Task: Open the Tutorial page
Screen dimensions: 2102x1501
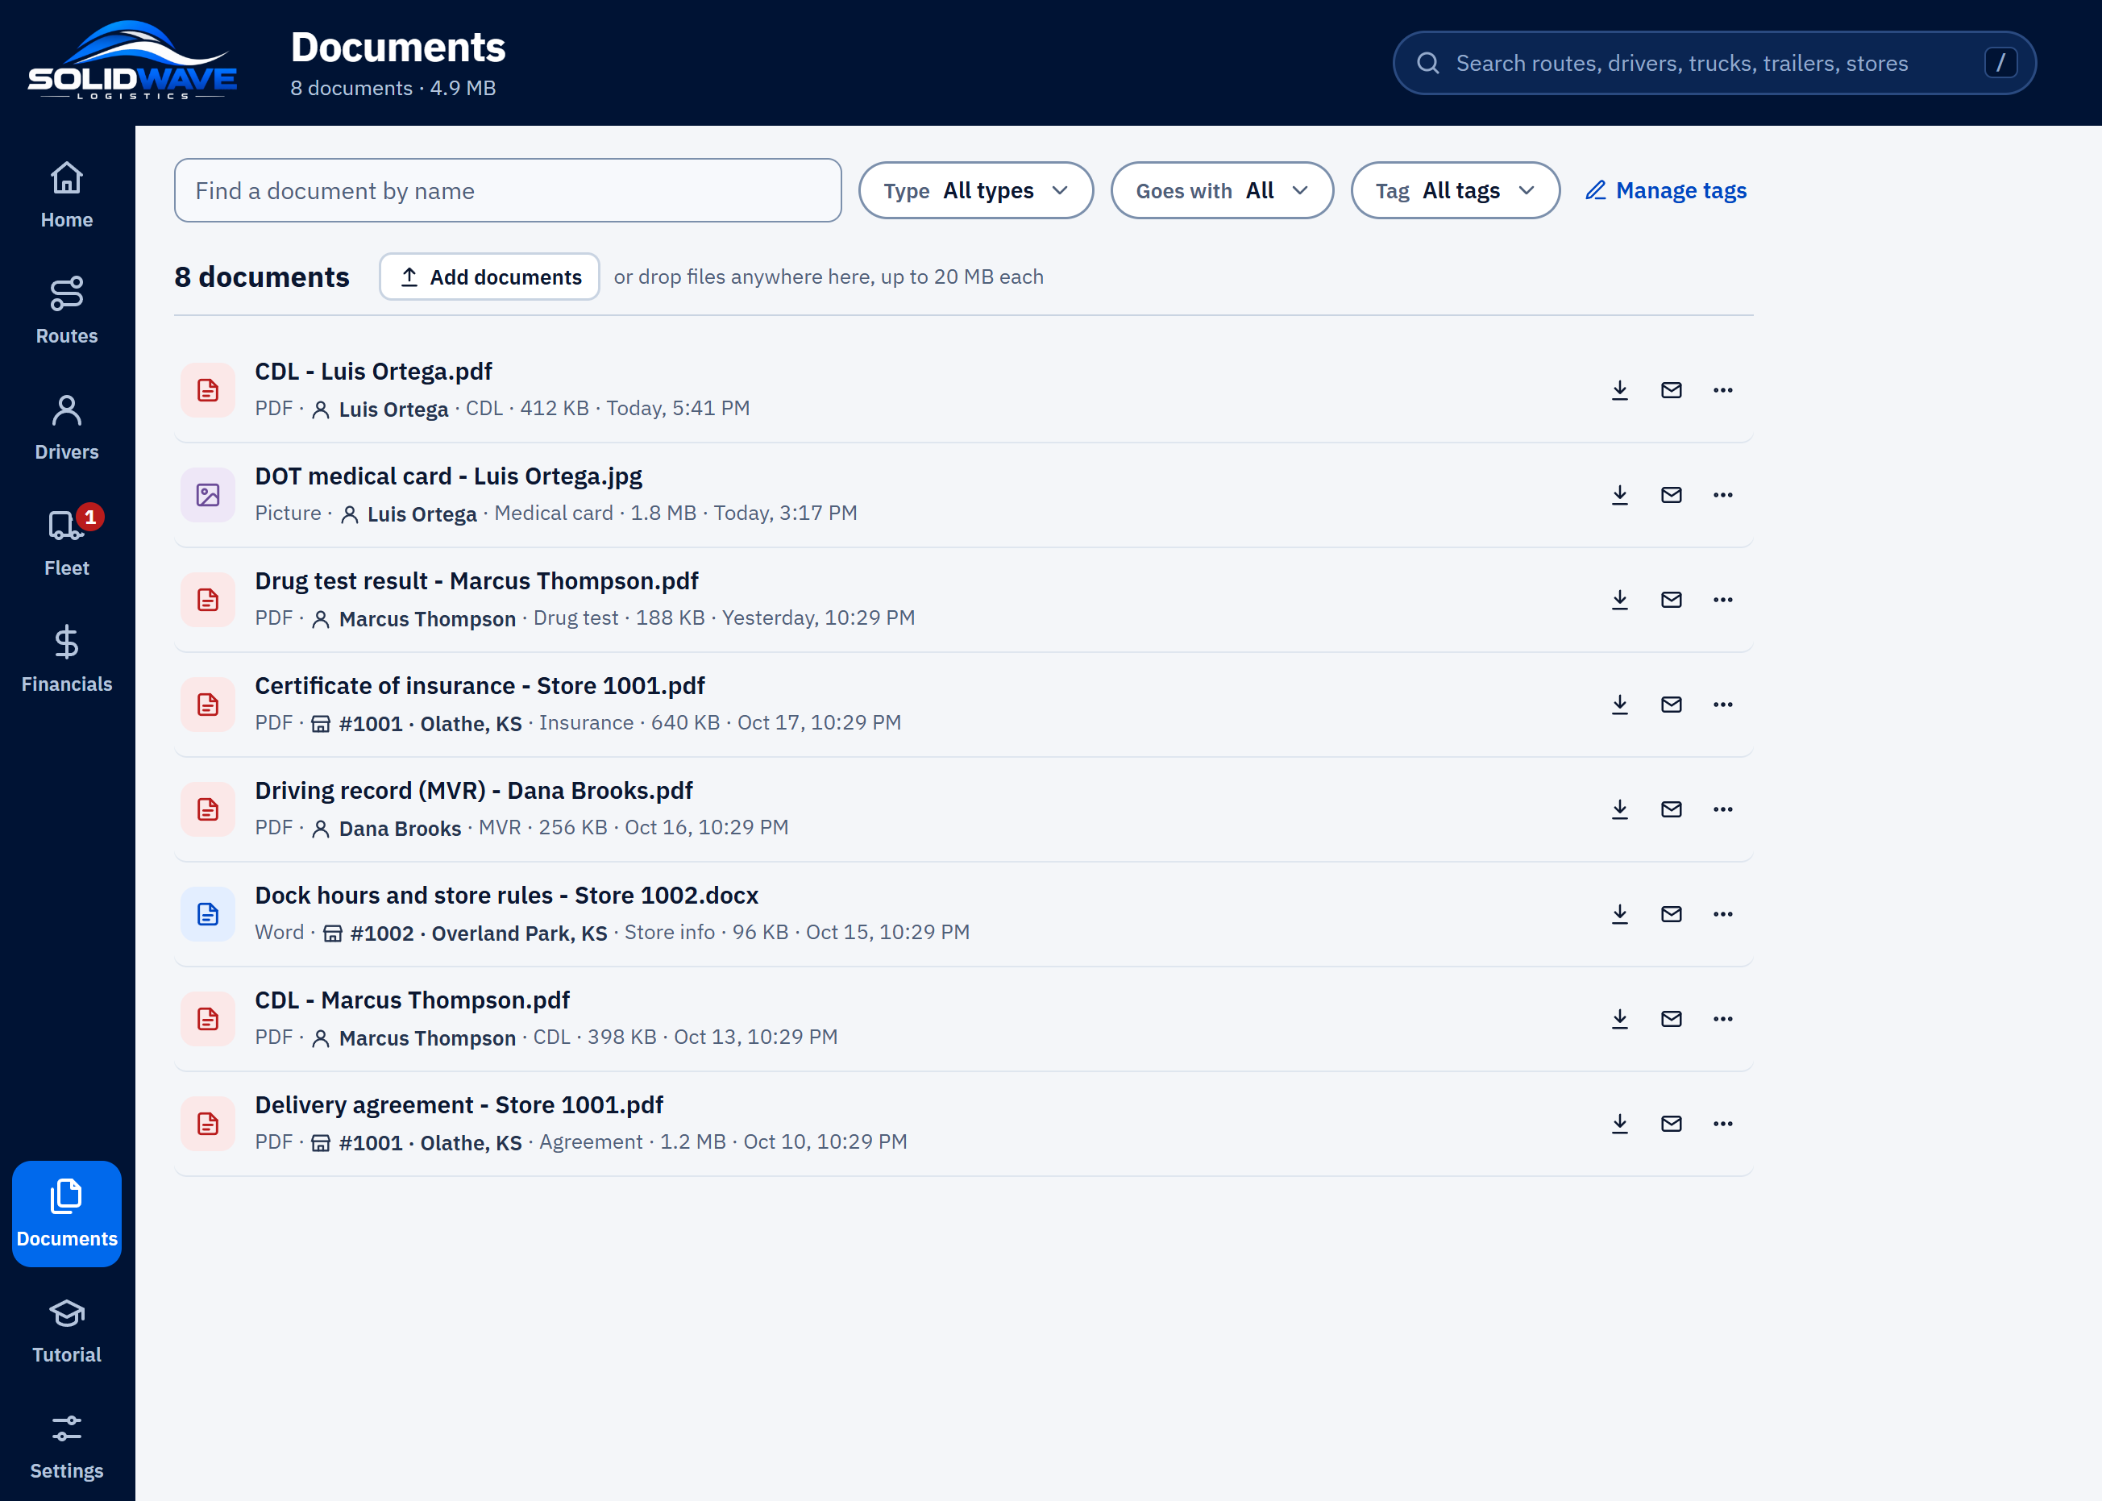Action: [67, 1330]
